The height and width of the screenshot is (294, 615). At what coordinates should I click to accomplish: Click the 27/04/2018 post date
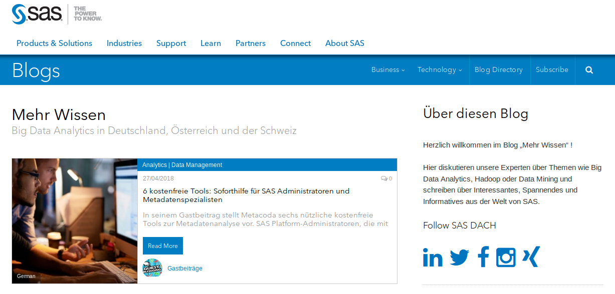(x=158, y=178)
